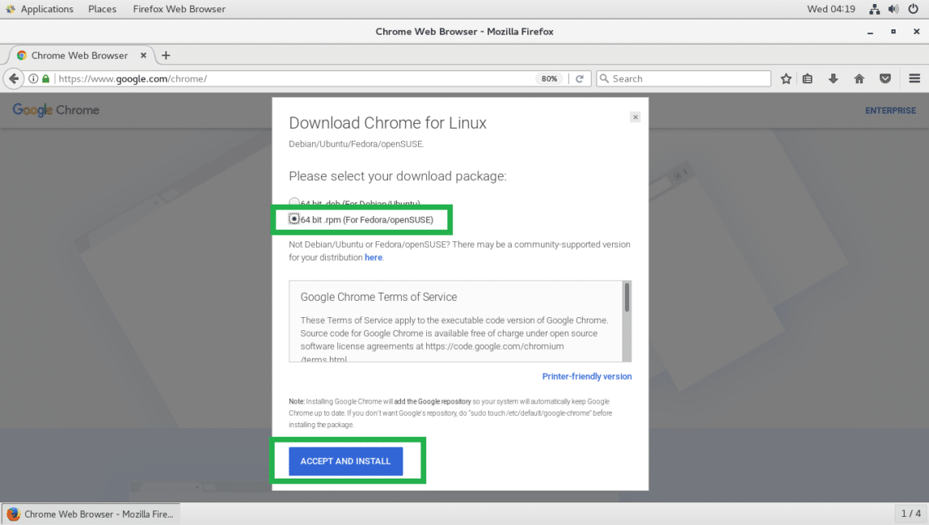Click the Google Chrome logo on page
This screenshot has height=525, width=929.
(55, 110)
